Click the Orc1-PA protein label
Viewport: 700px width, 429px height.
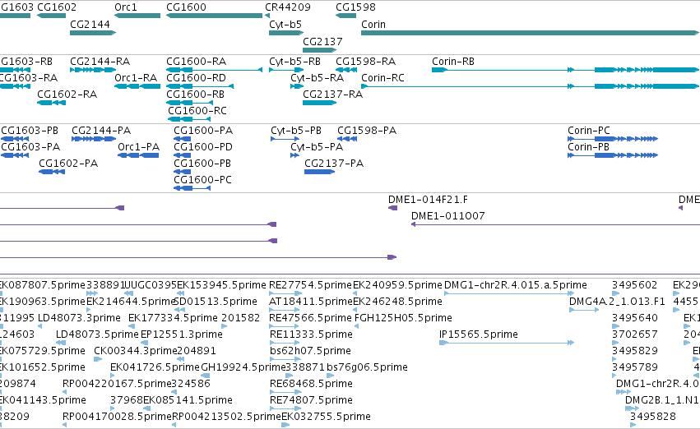pyautogui.click(x=139, y=147)
